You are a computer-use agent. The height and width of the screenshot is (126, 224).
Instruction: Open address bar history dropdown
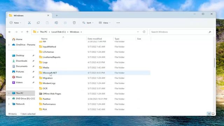click(x=138, y=32)
